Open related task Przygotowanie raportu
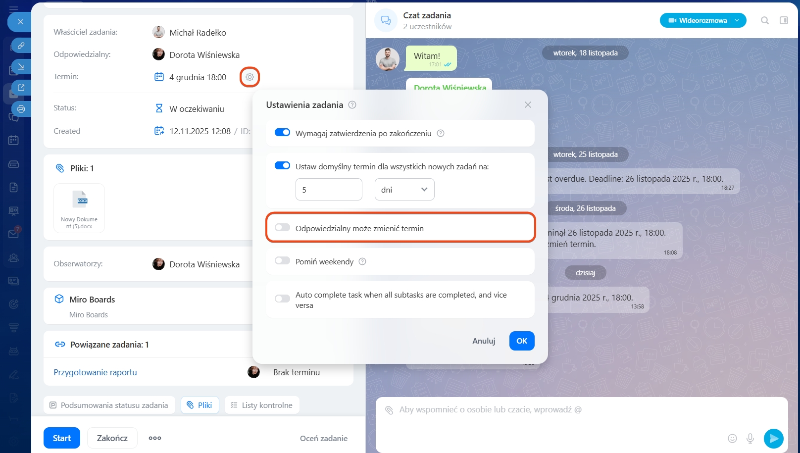 95,372
